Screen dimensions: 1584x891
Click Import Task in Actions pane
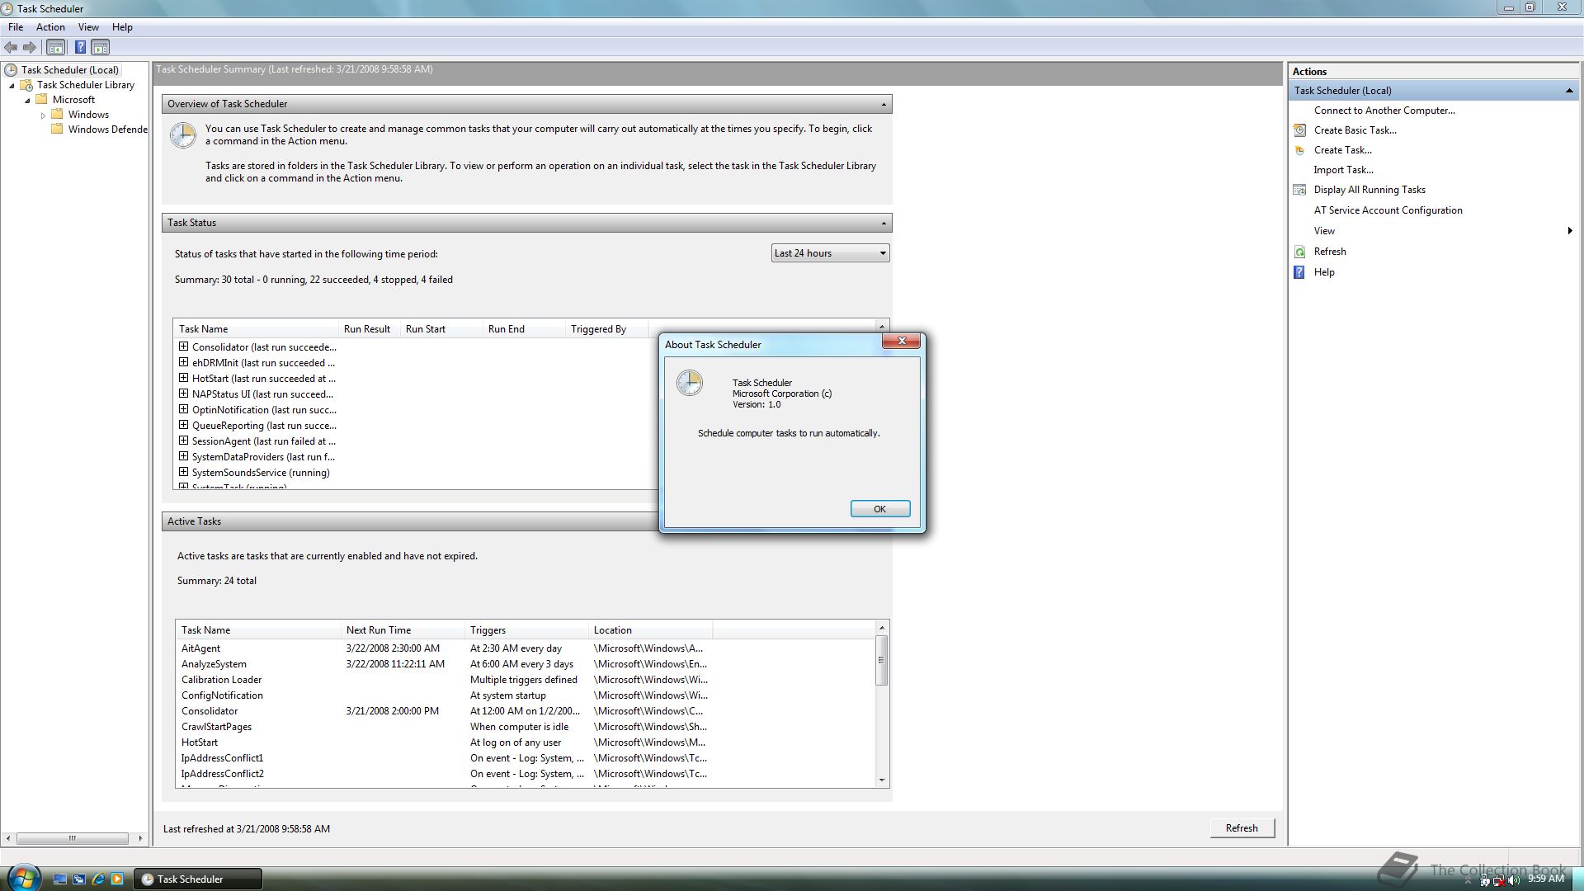[x=1343, y=170]
